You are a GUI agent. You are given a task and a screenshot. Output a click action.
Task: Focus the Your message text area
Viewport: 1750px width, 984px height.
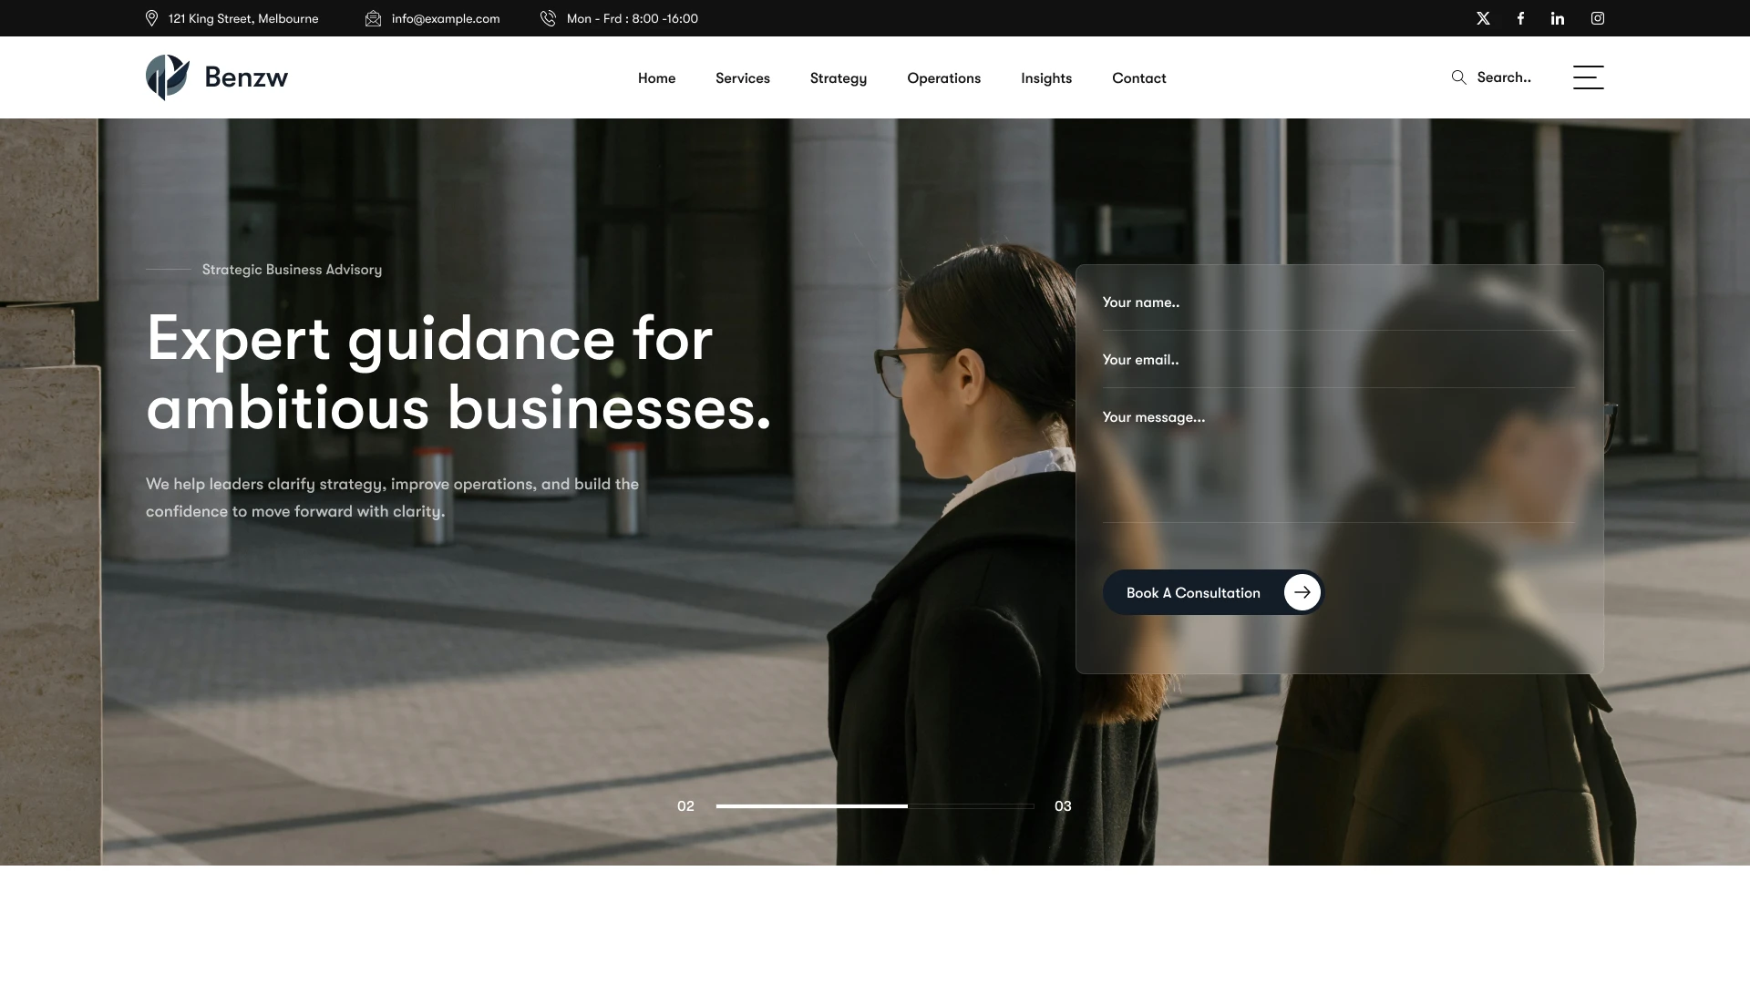click(x=1339, y=457)
